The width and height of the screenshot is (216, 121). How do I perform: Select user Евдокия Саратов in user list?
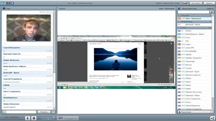point(194,75)
